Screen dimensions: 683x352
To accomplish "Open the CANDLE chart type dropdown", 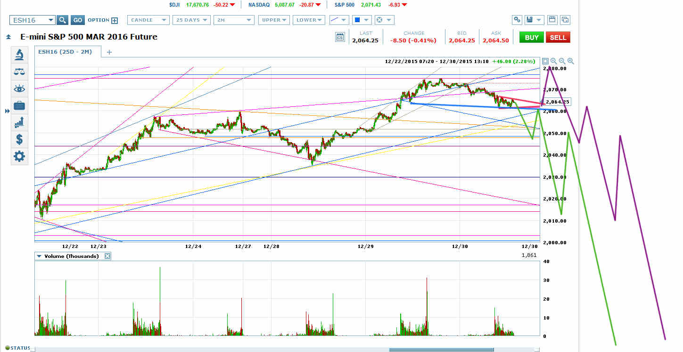I will coord(148,20).
